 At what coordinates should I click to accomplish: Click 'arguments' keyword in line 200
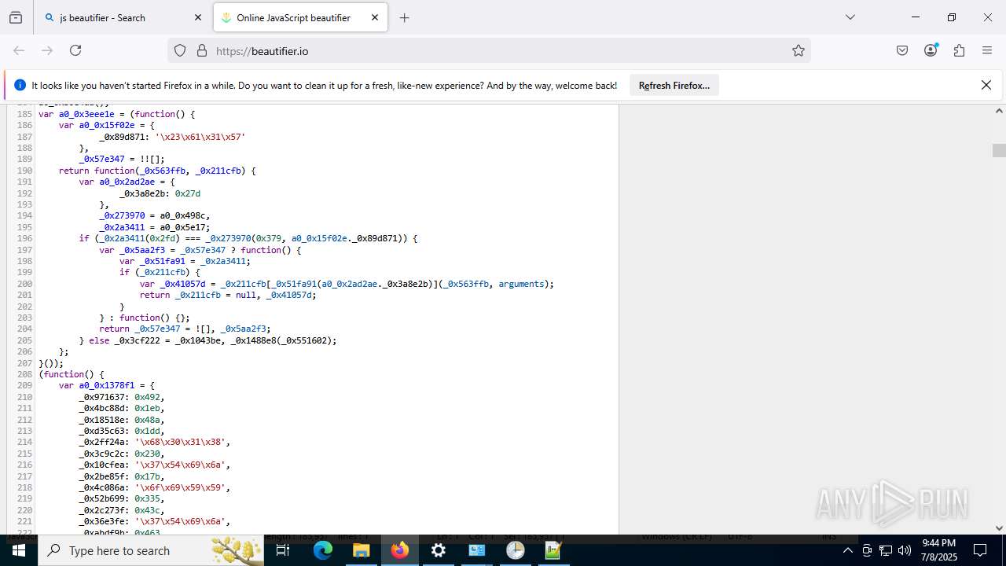pos(523,284)
